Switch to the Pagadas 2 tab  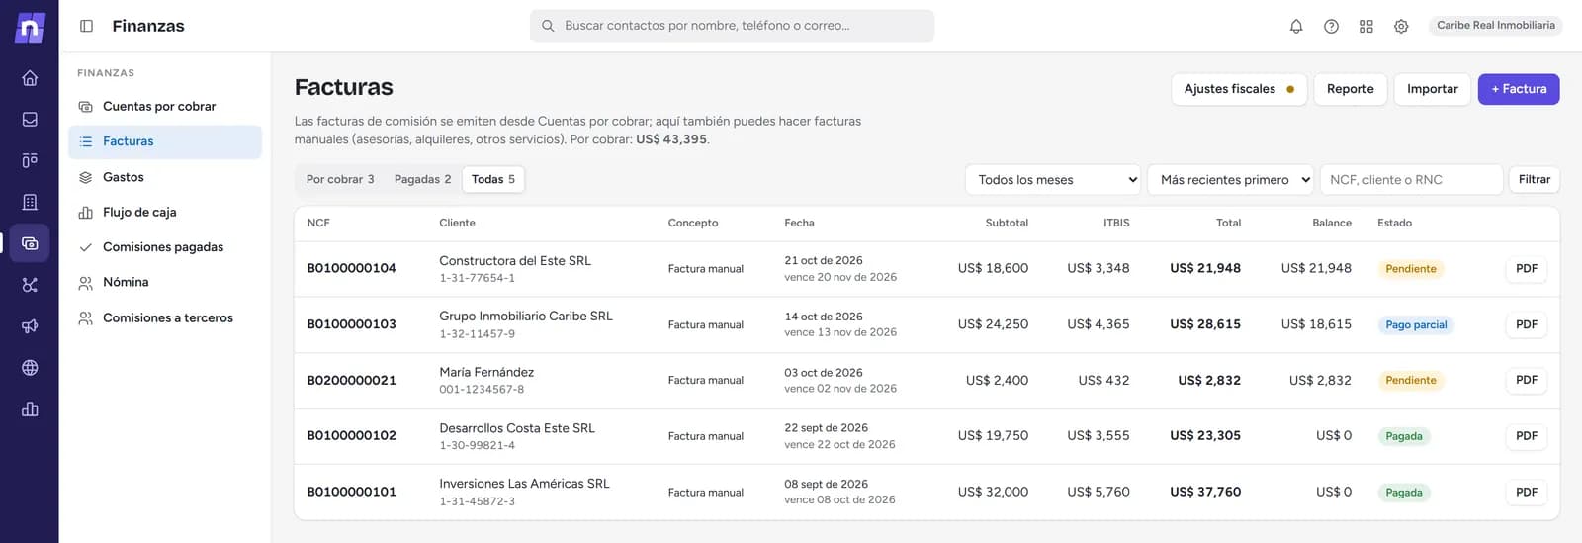422,179
